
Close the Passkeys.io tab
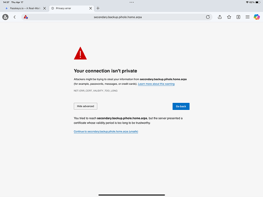click(45, 8)
